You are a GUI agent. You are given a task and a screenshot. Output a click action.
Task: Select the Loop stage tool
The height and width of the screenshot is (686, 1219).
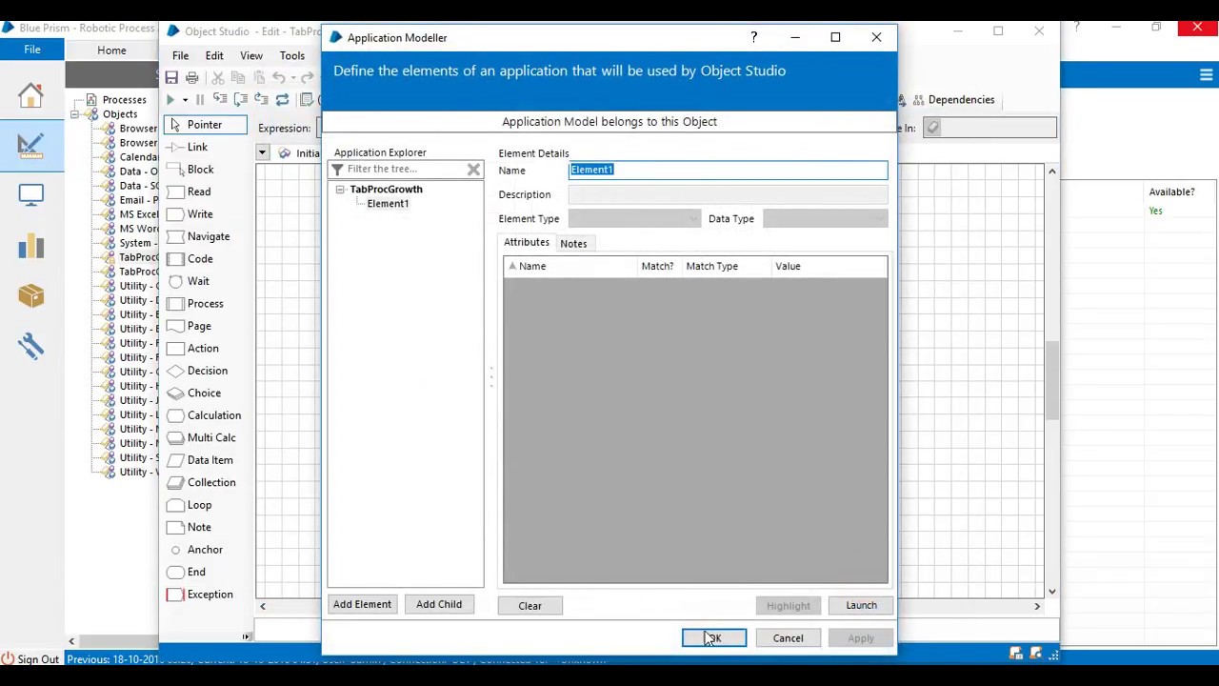(x=199, y=505)
